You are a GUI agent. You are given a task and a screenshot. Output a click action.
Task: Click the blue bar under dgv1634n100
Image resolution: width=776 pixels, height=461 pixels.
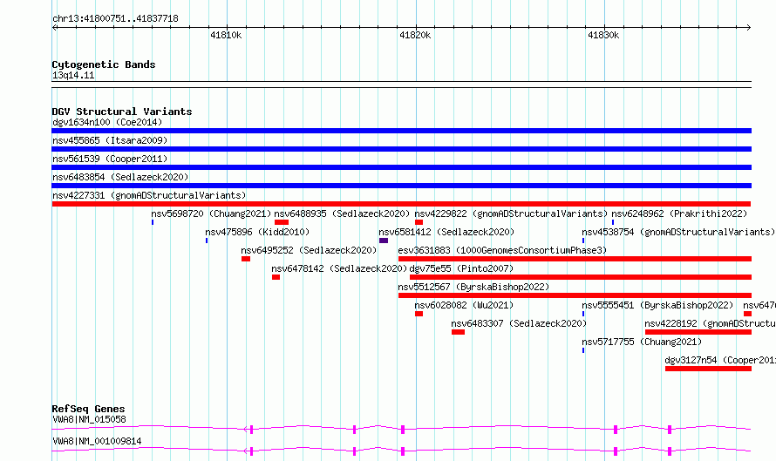(x=401, y=131)
